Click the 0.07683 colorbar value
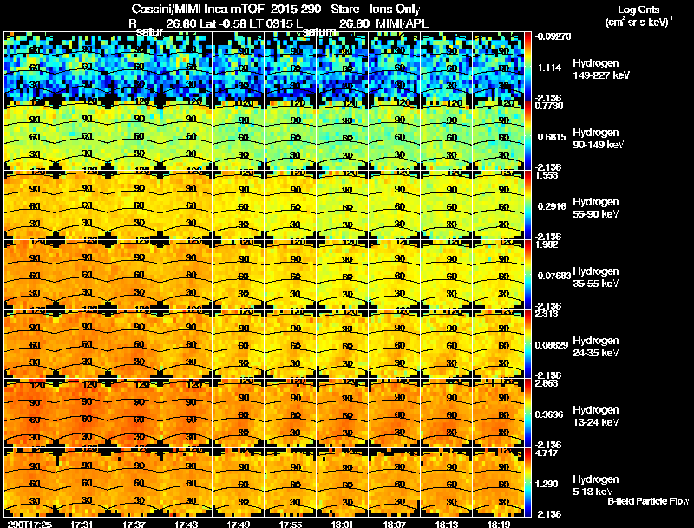 point(553,276)
